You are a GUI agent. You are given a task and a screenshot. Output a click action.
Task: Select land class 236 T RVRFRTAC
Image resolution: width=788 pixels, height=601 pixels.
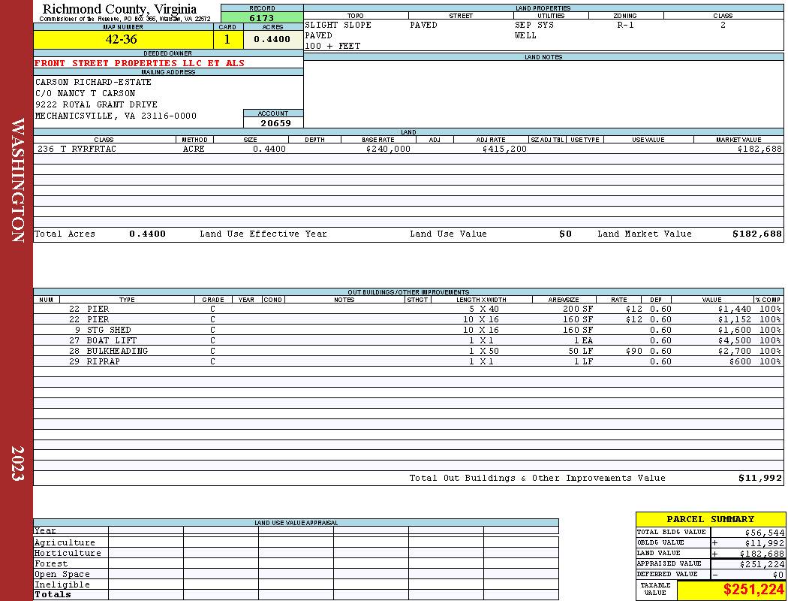(x=77, y=149)
